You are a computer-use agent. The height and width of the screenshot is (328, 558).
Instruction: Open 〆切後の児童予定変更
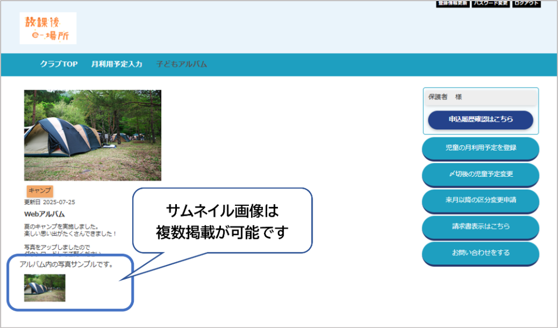(x=480, y=174)
